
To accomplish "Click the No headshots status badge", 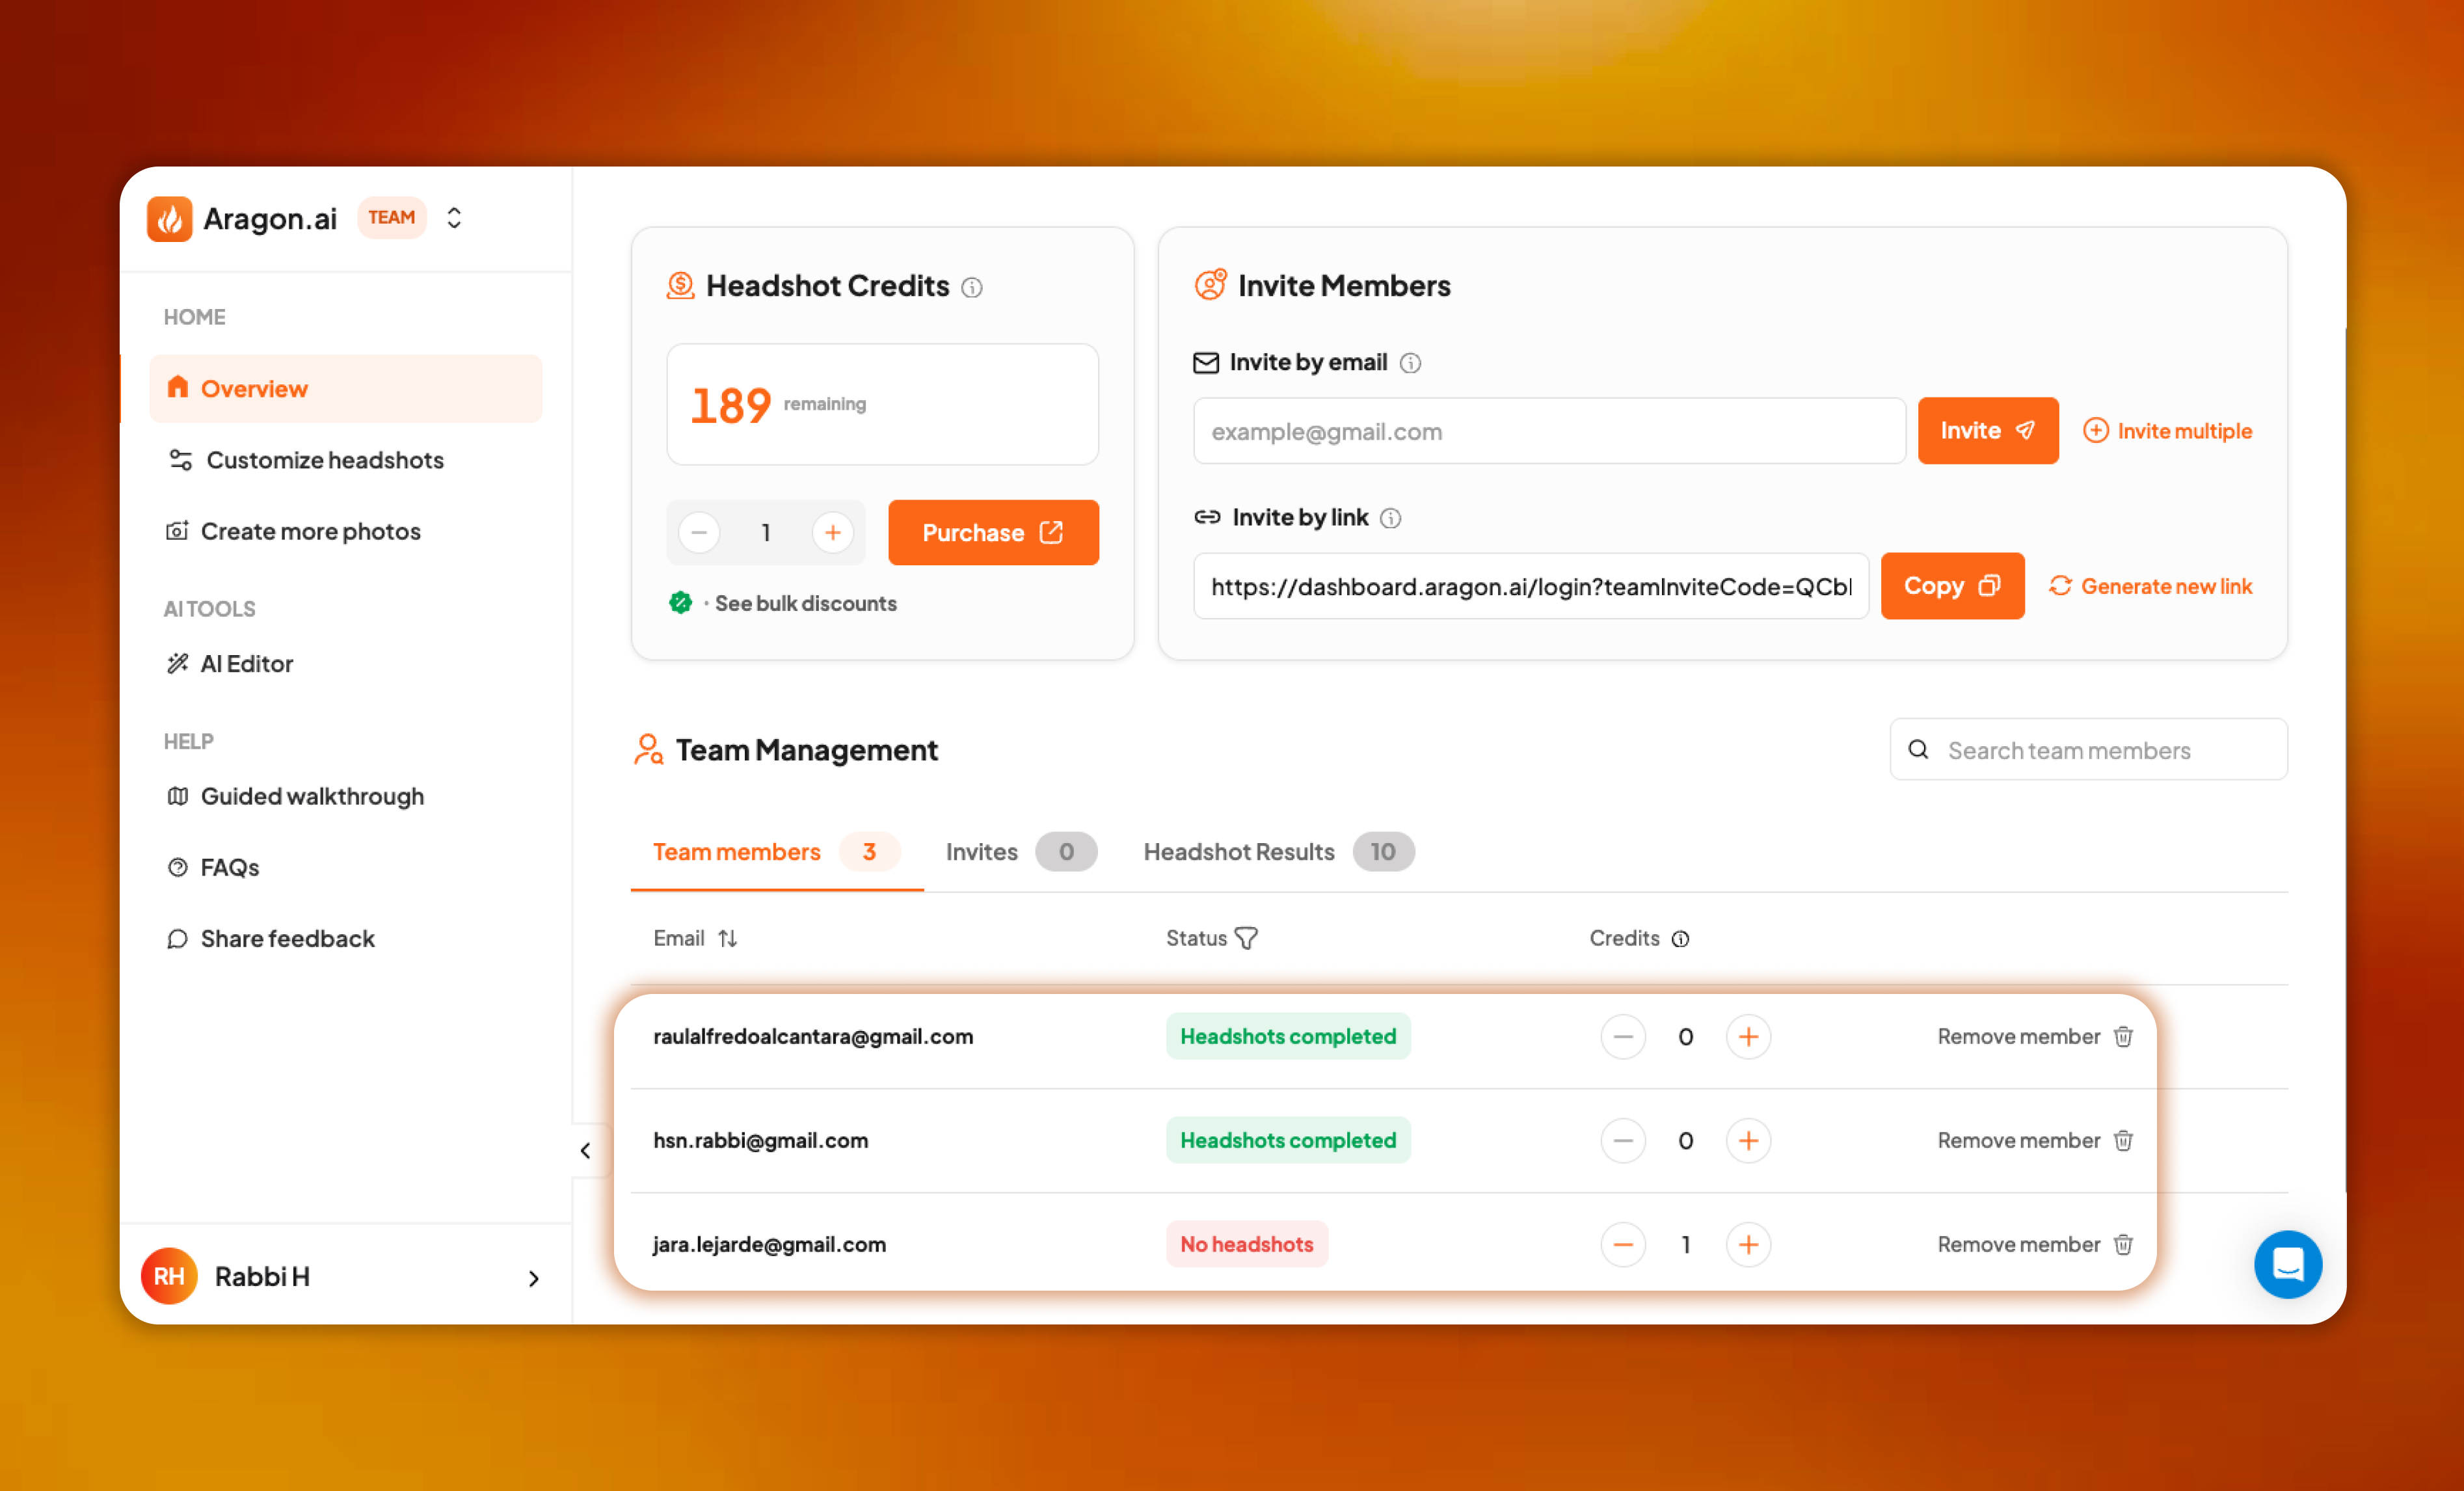I will point(1247,1245).
